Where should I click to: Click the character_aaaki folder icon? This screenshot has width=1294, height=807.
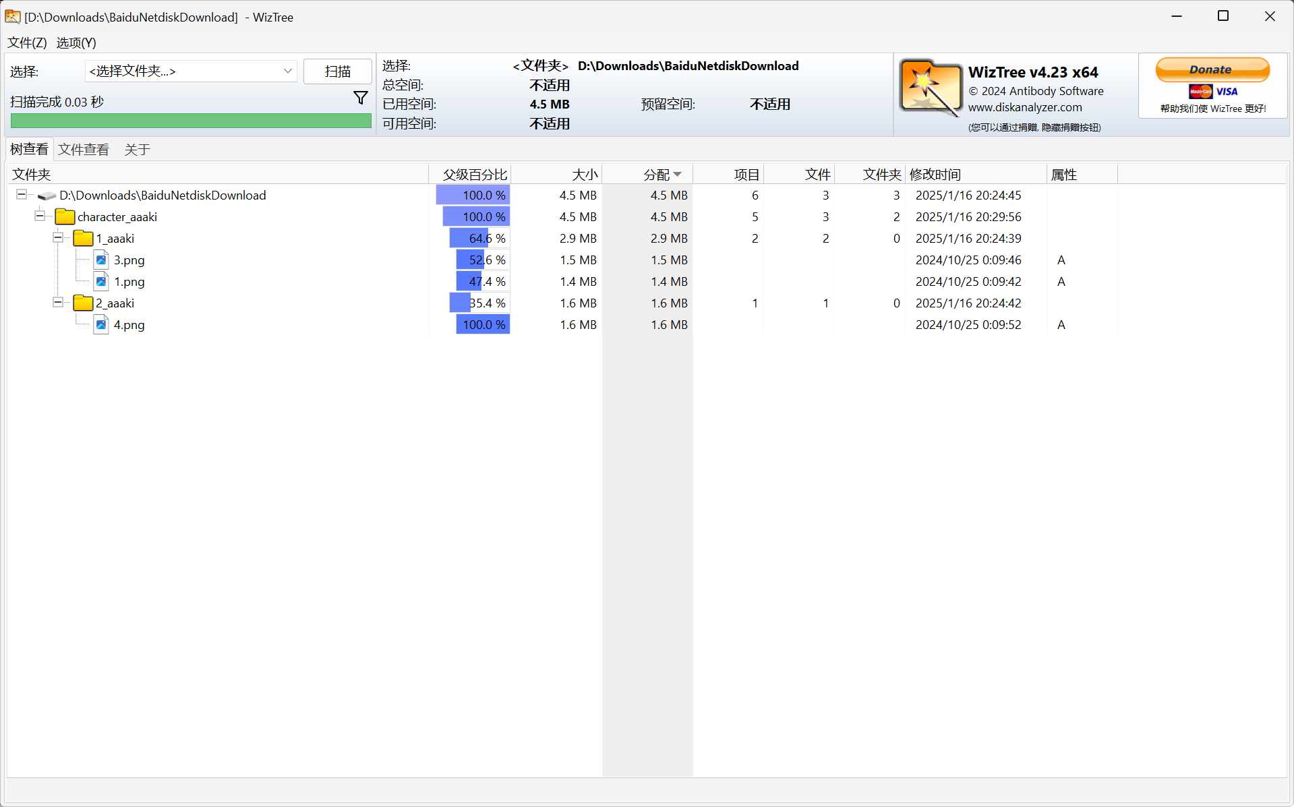[x=65, y=216]
